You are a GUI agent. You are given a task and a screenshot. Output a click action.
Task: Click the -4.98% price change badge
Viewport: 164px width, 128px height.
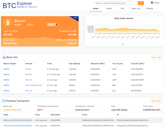click(53, 25)
